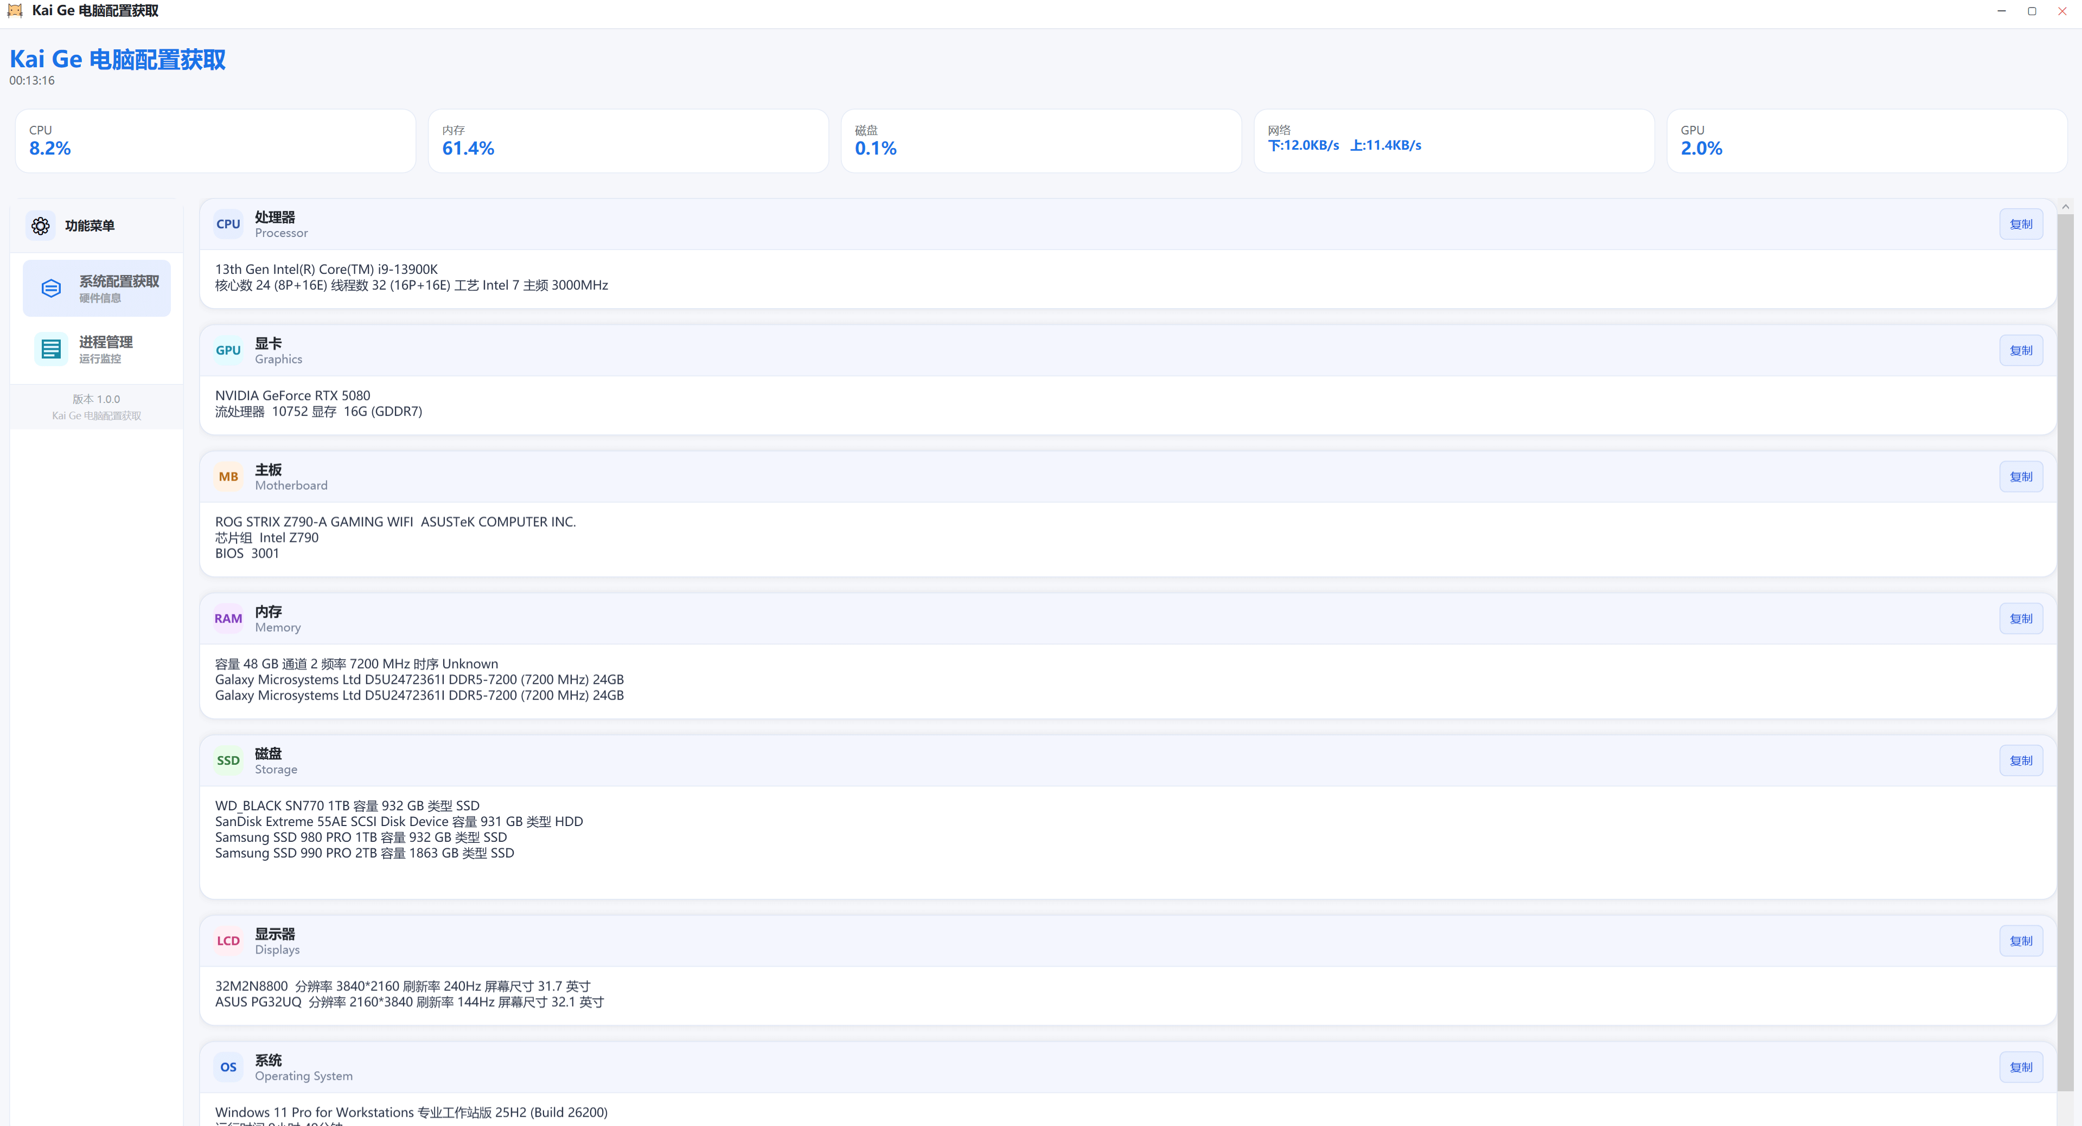Copy operating system info with 复制

point(2021,1067)
